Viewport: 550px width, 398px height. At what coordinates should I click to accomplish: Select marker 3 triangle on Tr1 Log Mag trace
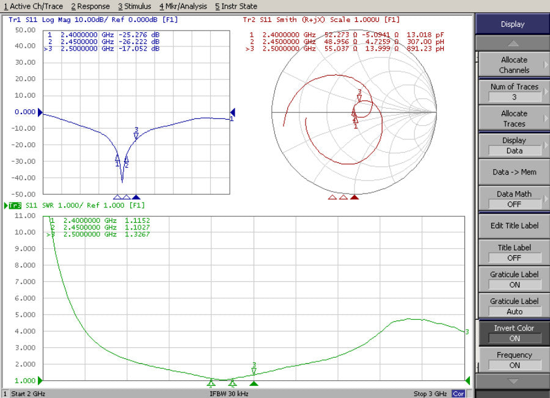pos(136,136)
